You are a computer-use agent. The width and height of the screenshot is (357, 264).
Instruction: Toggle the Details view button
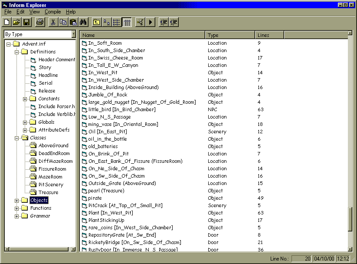pyautogui.click(x=127, y=22)
